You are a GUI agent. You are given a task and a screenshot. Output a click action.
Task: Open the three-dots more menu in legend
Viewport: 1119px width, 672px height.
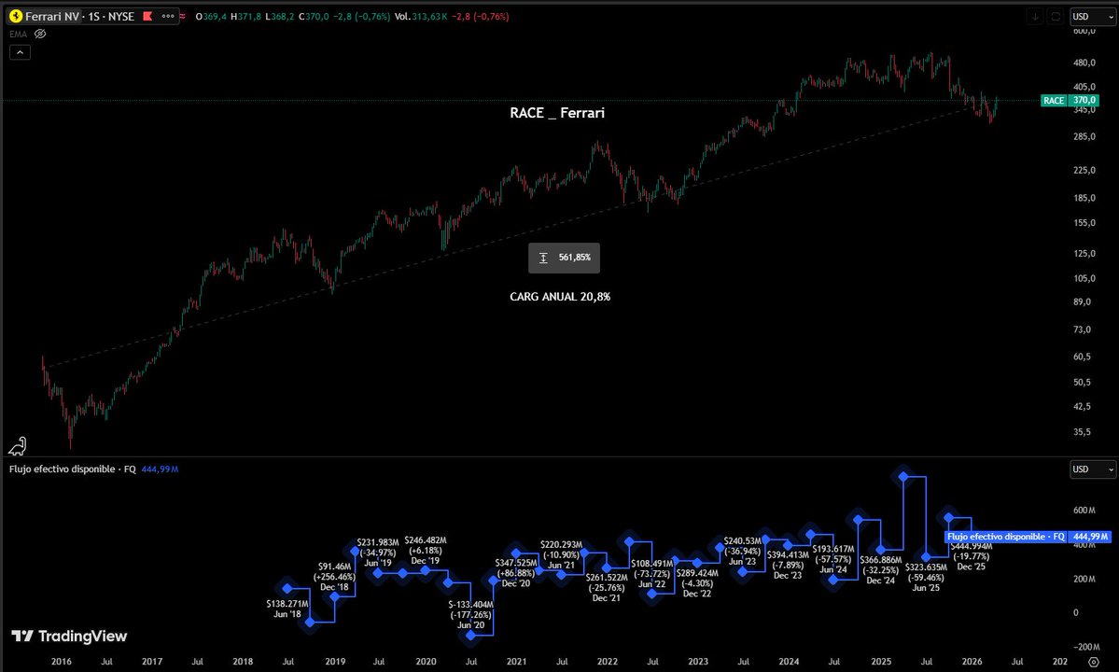(168, 16)
